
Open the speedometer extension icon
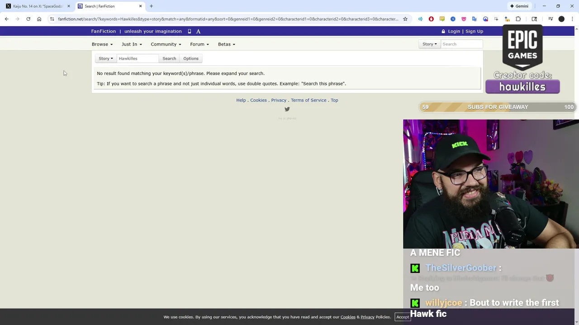tap(485, 19)
